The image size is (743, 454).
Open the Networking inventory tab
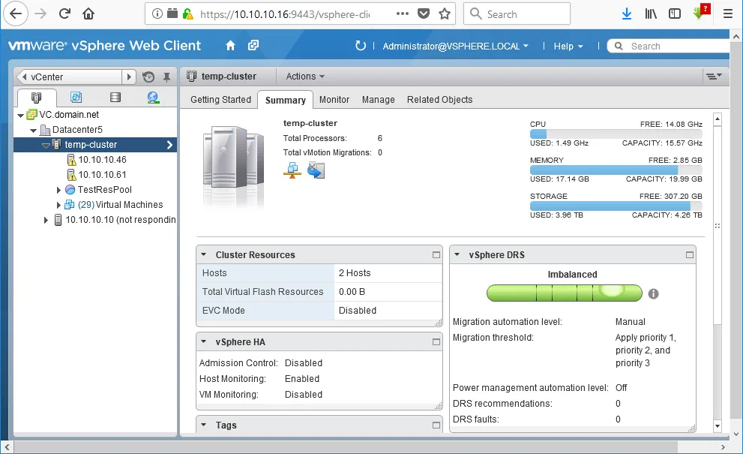pyautogui.click(x=153, y=98)
